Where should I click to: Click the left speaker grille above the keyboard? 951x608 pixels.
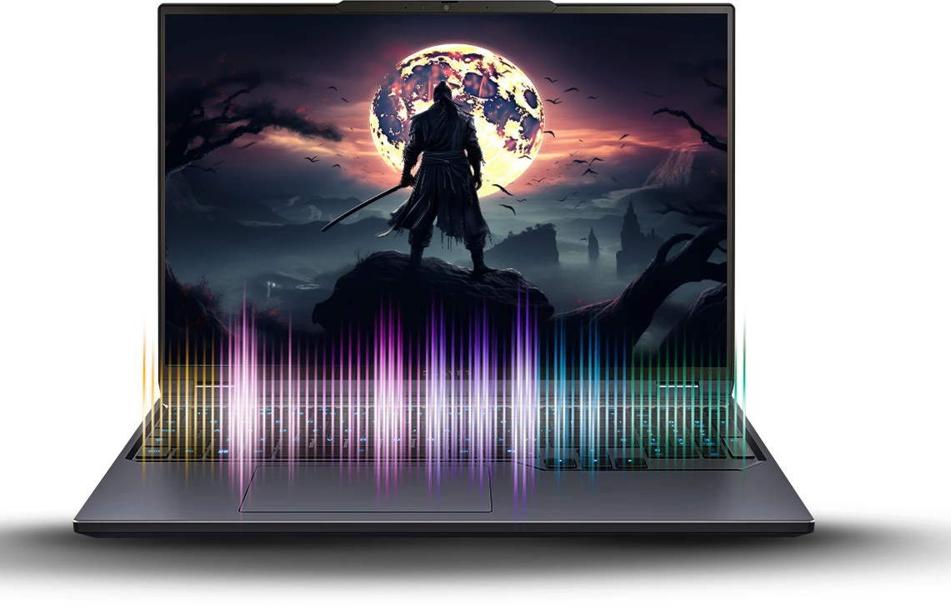(213, 385)
